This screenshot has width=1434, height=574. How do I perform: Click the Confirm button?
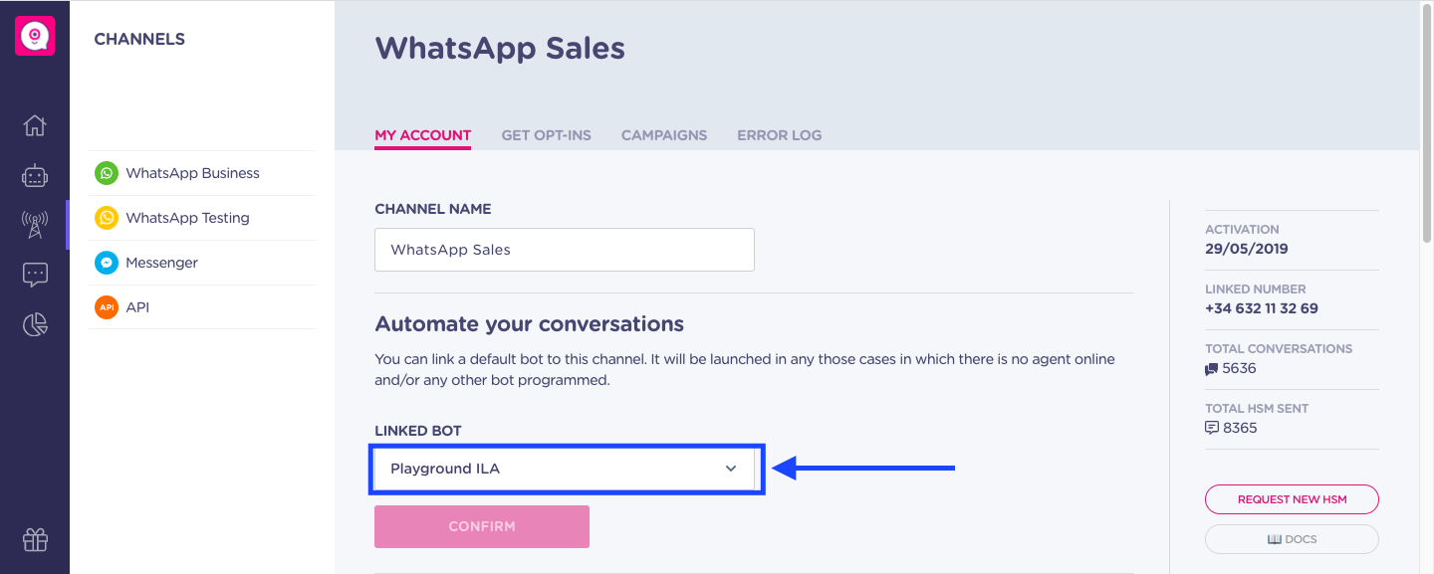click(x=482, y=526)
